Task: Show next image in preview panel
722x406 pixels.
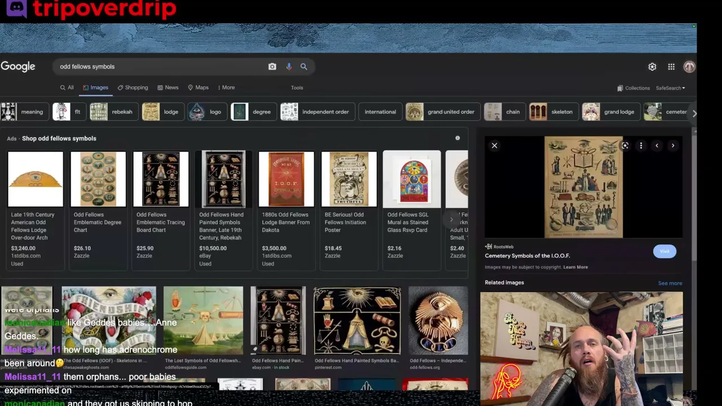Action: click(673, 145)
